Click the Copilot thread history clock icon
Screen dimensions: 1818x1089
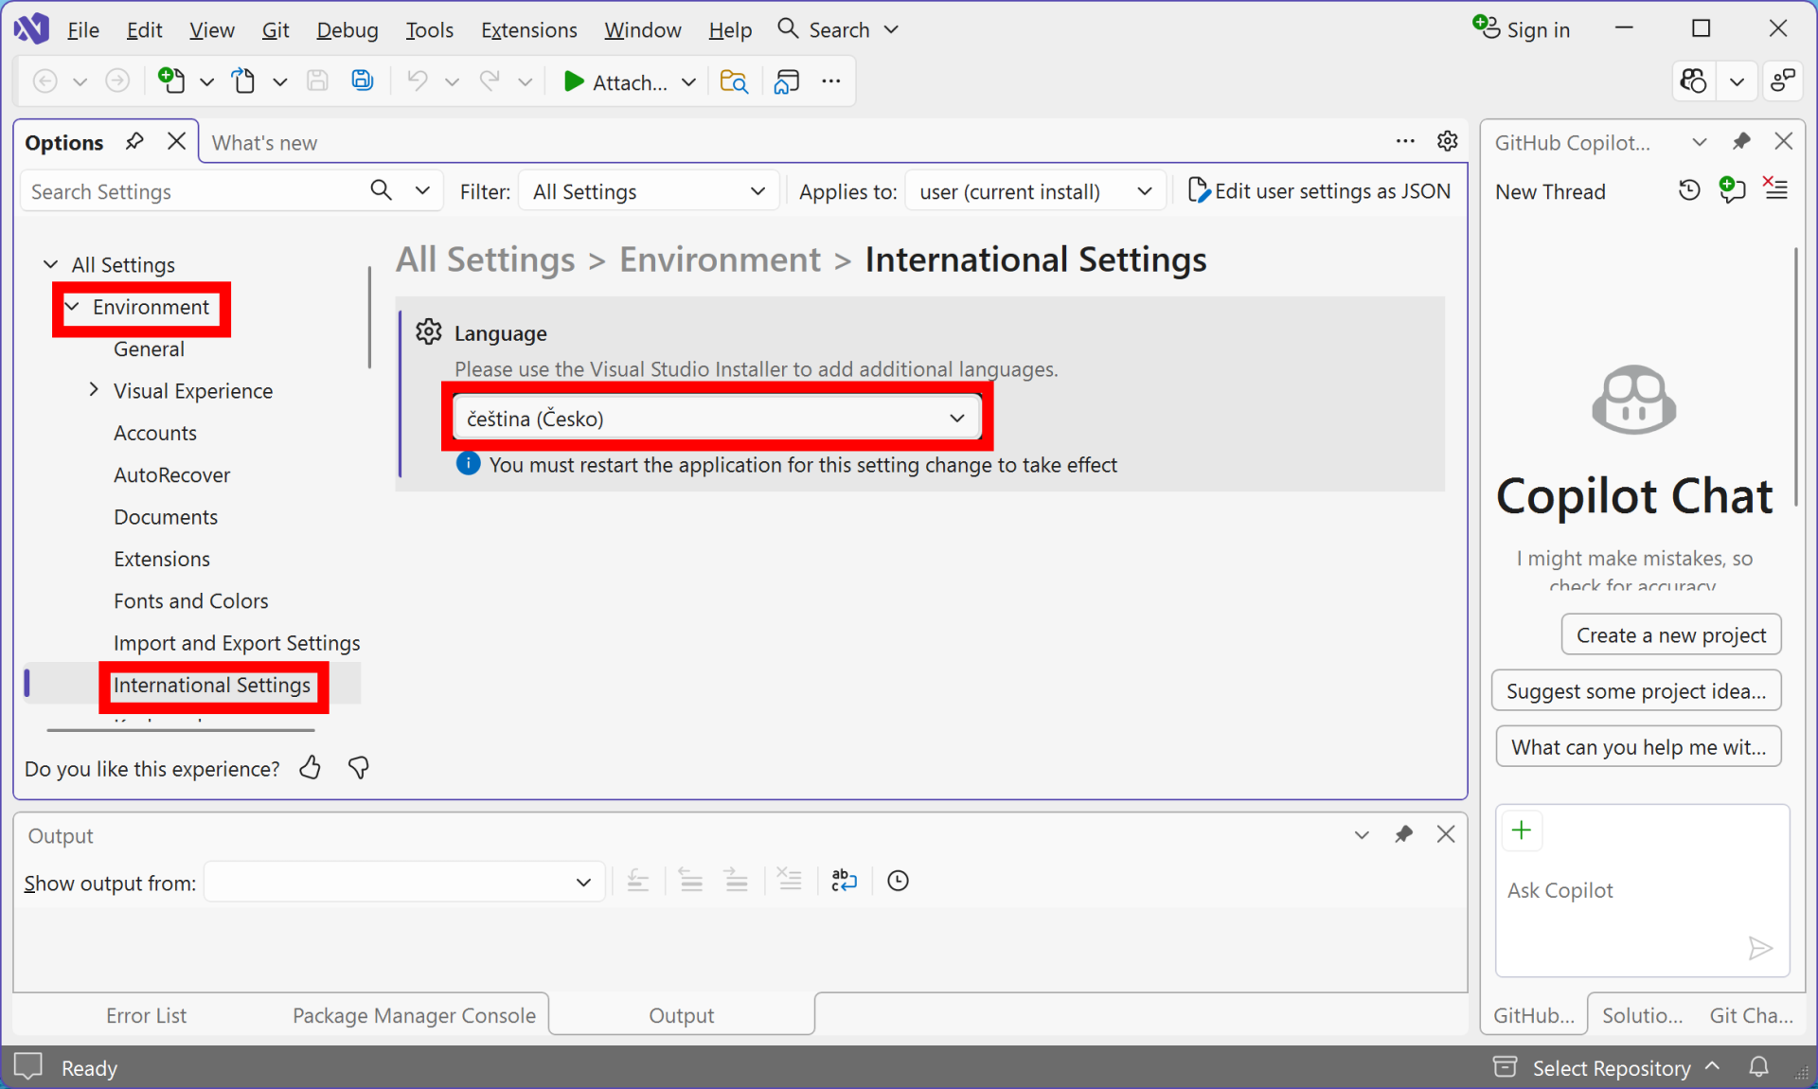tap(1689, 190)
